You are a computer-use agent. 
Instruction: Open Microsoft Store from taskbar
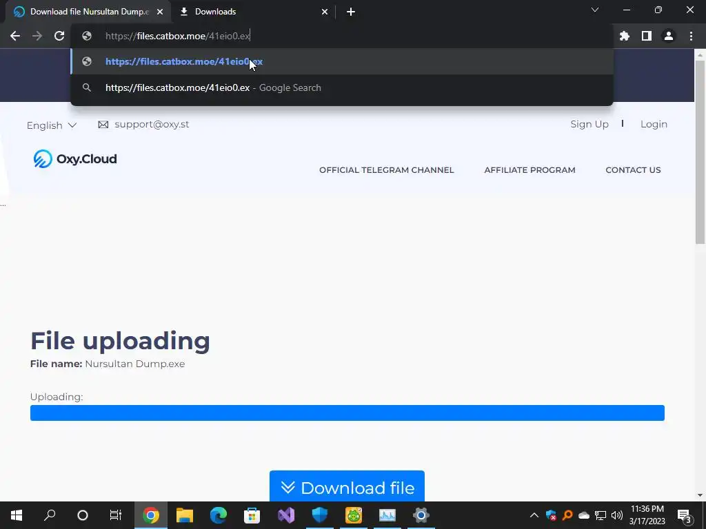coord(252,515)
